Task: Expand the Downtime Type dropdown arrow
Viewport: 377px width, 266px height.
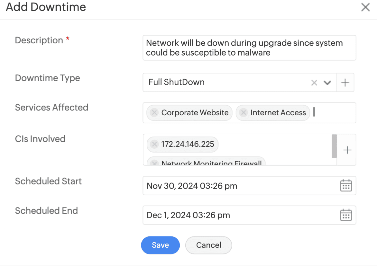Action: point(327,83)
